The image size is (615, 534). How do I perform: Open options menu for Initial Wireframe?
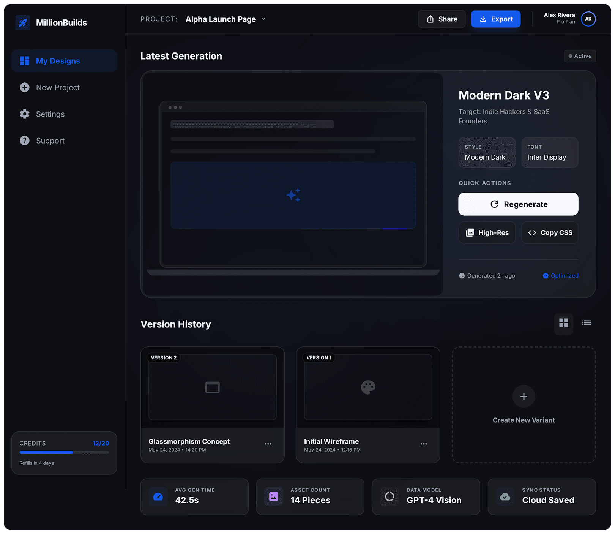tap(424, 444)
